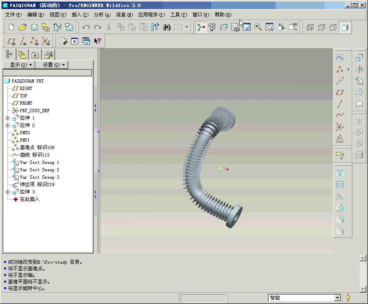Click the Copy icon in toolbar
This screenshot has width=368, height=304.
point(121,27)
